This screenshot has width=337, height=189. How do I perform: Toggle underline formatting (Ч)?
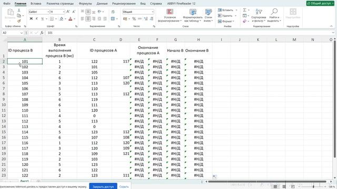[x=42, y=19]
